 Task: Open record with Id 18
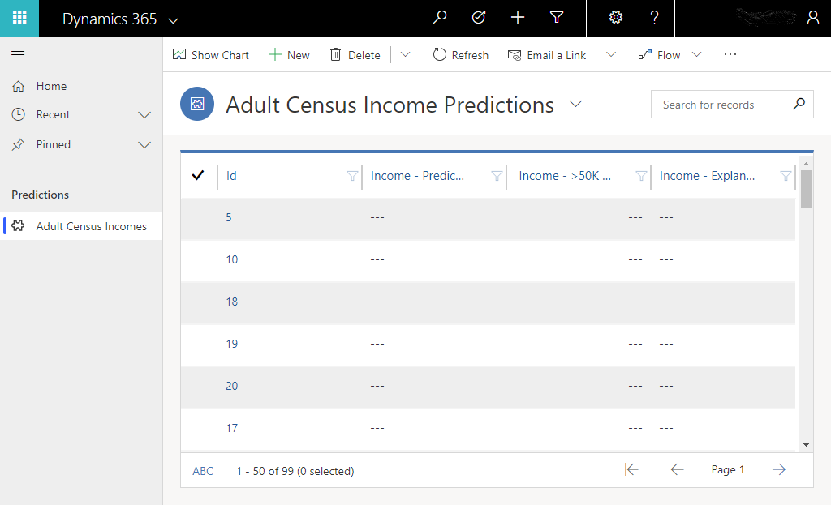click(x=232, y=302)
